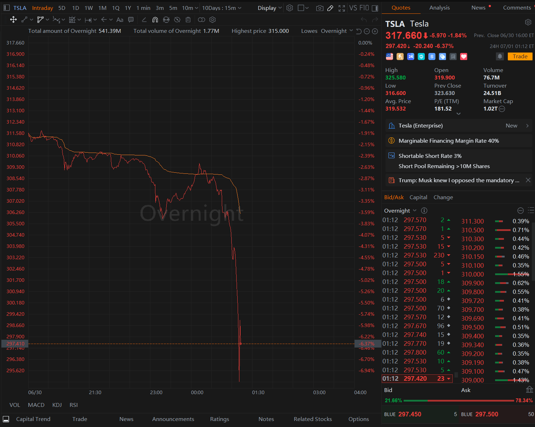The image size is (535, 427).
Task: Switch to the Change tab
Action: [443, 197]
